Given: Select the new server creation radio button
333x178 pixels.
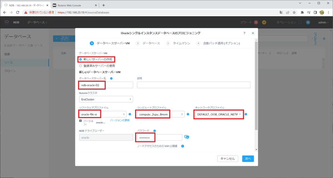Looking at the screenshot, I should tap(80, 59).
